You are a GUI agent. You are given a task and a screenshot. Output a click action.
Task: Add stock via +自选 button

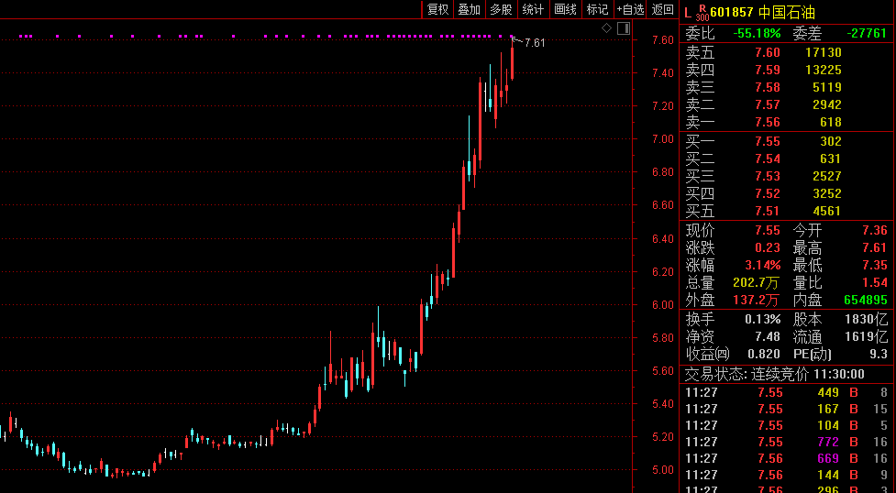point(630,9)
